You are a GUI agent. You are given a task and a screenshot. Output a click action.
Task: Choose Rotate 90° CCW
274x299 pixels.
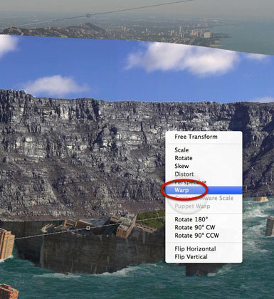(204, 236)
